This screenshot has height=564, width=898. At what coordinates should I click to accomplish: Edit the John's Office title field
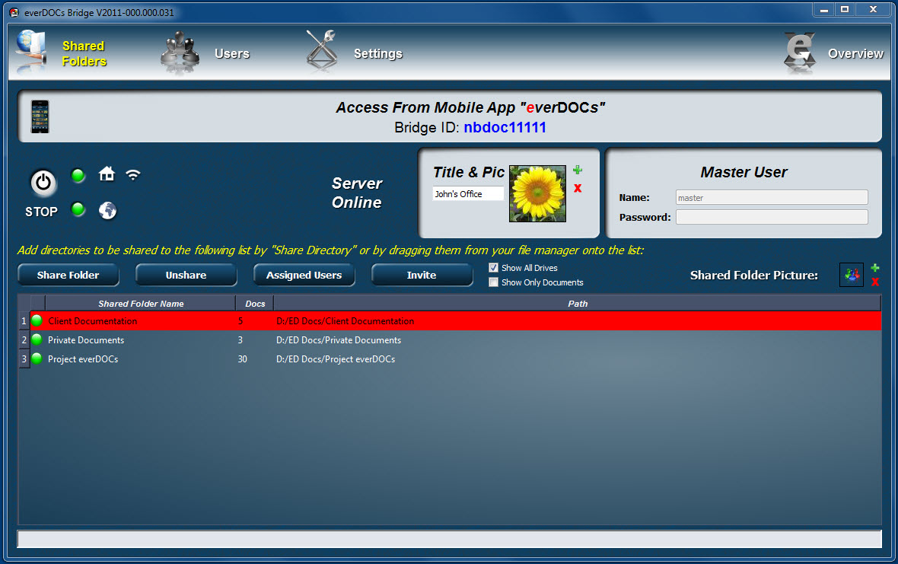(468, 194)
